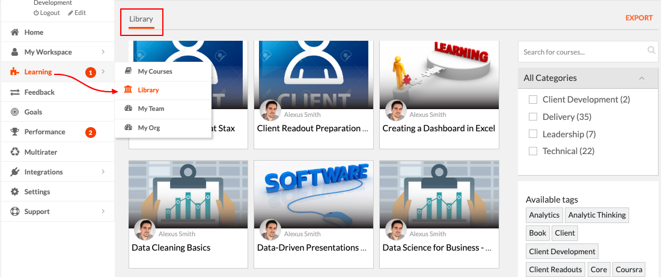The image size is (661, 277).
Task: Collapse the All Categories panel
Action: point(642,78)
